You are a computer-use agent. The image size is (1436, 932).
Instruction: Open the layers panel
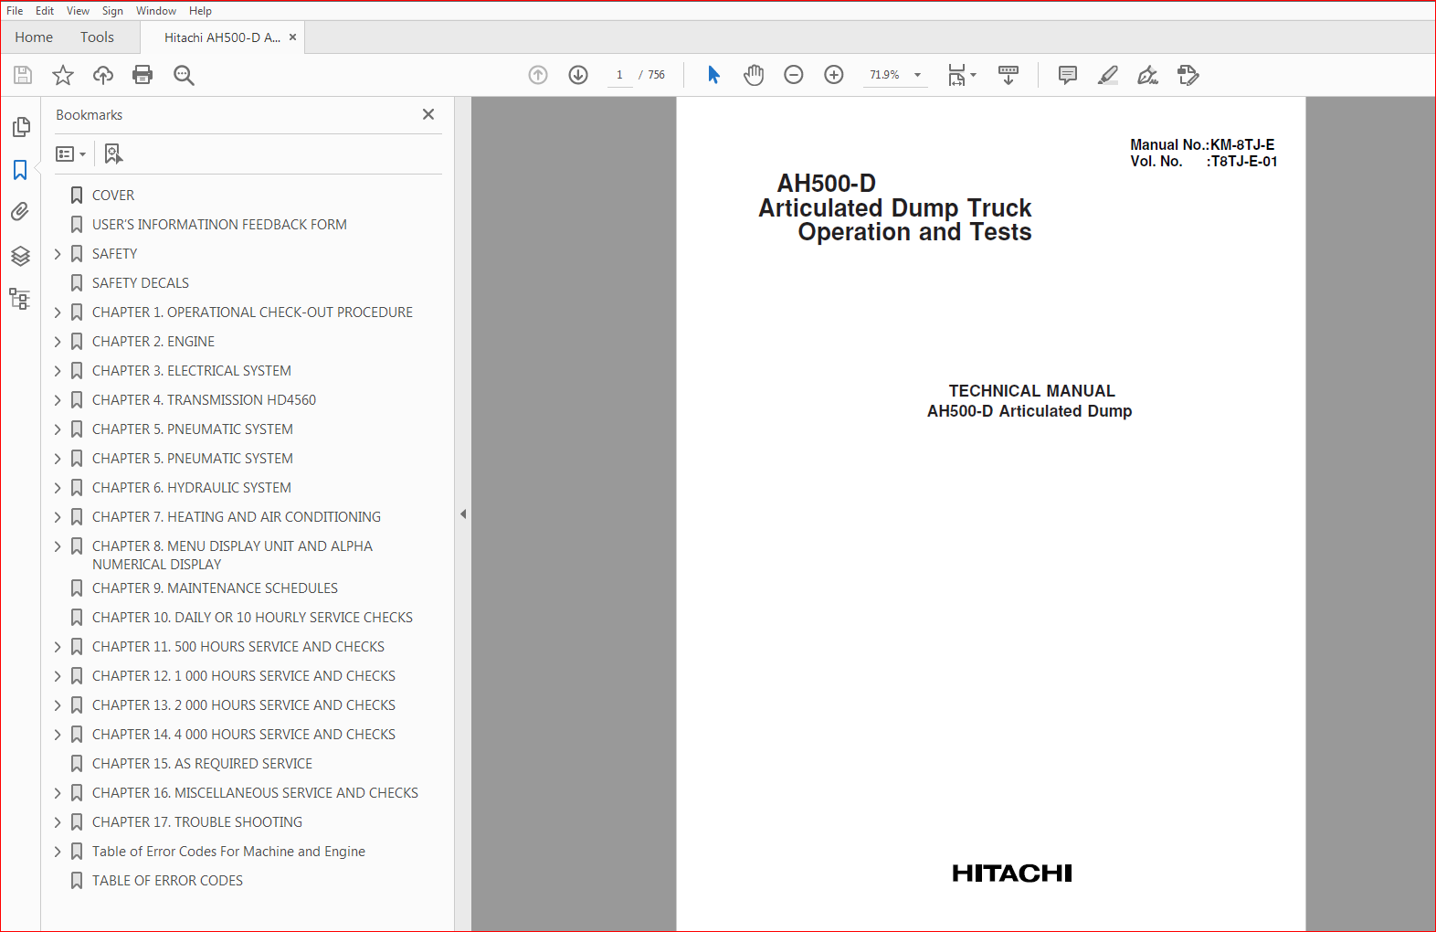pyautogui.click(x=20, y=256)
